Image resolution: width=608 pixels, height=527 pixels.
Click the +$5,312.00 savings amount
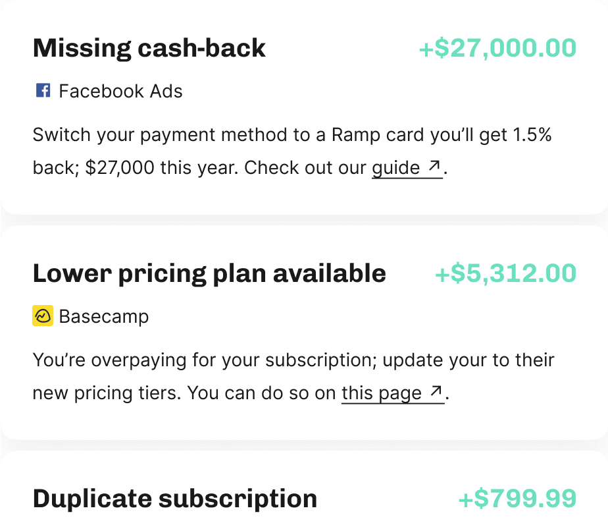point(505,273)
